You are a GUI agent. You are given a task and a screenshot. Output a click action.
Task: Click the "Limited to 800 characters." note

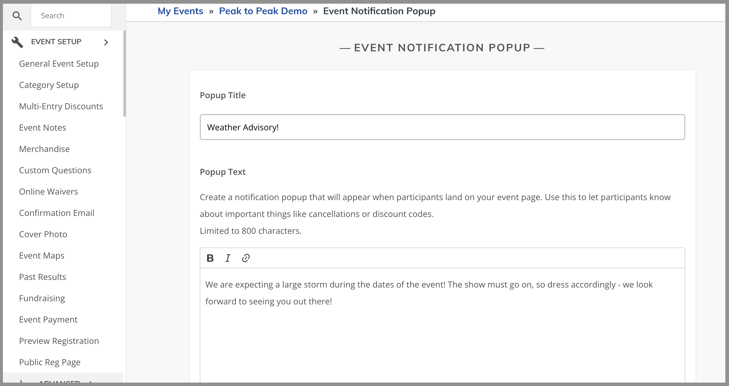pos(251,231)
